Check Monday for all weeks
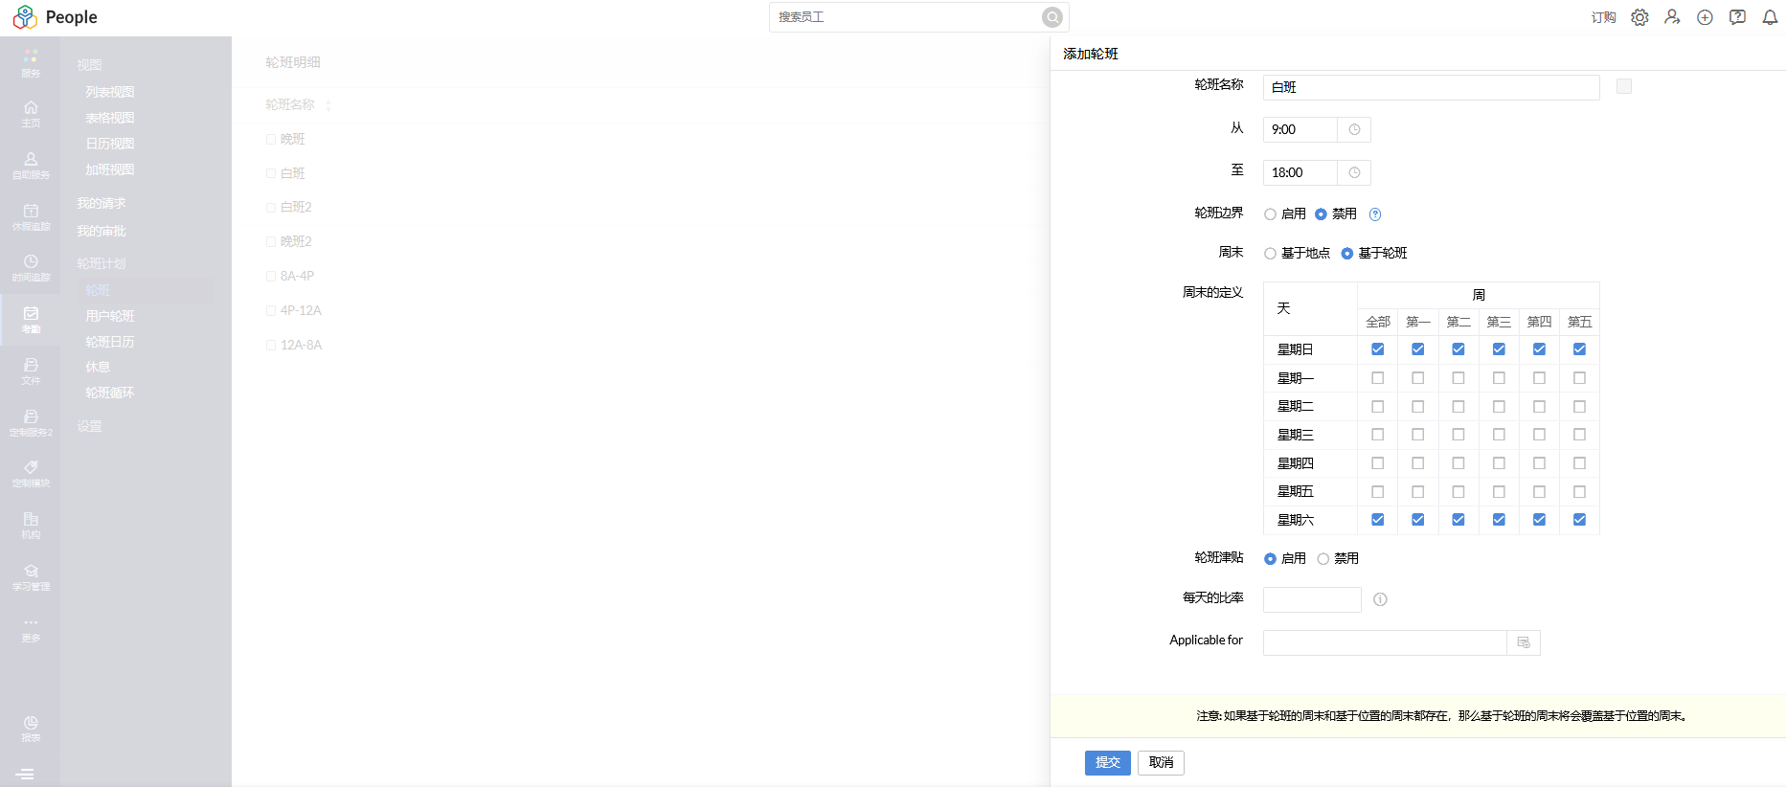 click(x=1377, y=378)
